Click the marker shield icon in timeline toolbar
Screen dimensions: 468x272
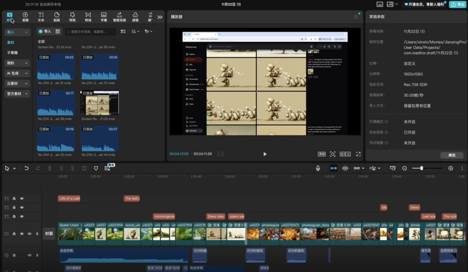[x=96, y=168]
